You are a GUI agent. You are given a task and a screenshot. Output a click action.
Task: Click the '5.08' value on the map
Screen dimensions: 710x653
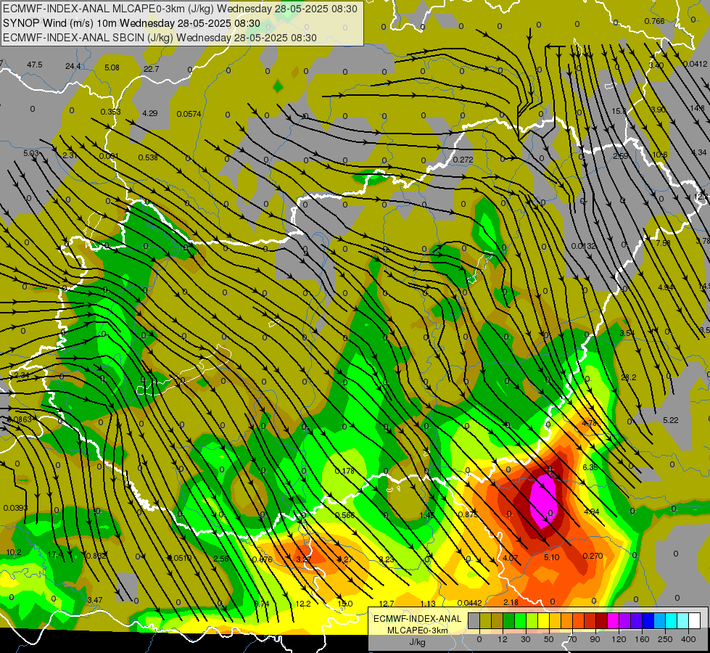[112, 67]
